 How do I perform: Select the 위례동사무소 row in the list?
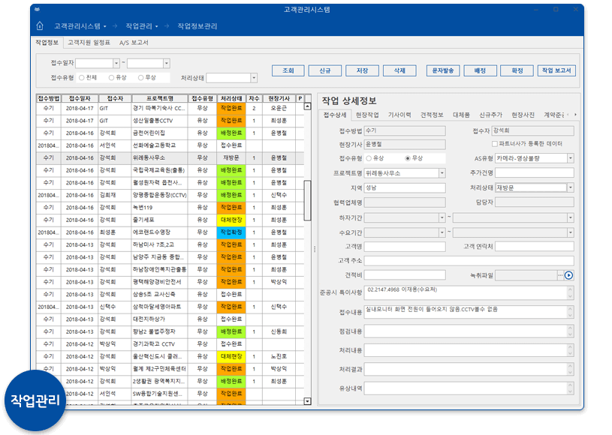point(170,157)
